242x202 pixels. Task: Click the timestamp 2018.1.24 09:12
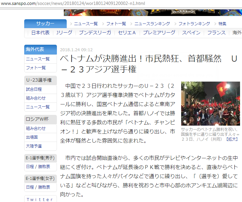coord(76,50)
